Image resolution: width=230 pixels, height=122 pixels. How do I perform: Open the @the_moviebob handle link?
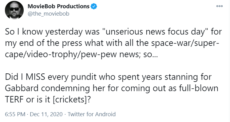[48, 14]
